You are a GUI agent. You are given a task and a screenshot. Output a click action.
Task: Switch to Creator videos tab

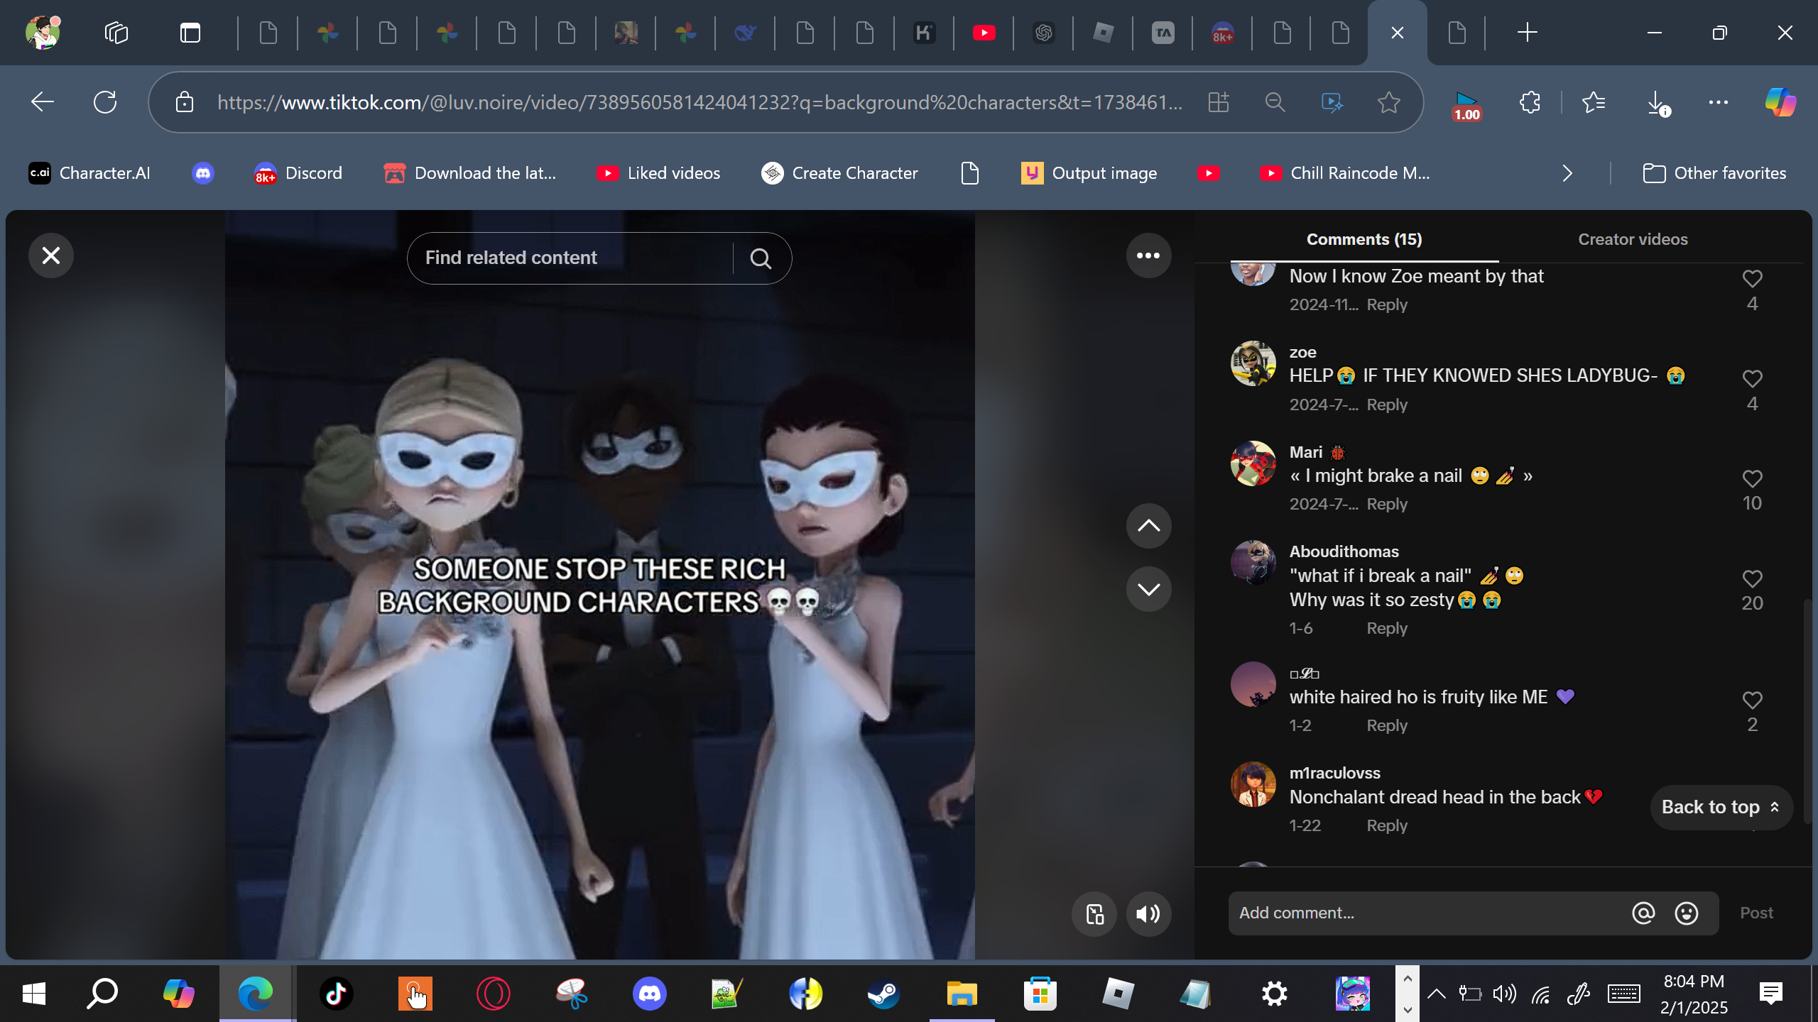point(1632,239)
